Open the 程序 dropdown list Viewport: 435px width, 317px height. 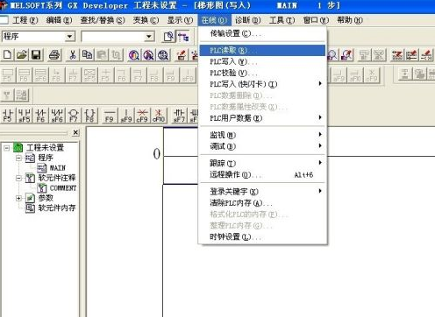coord(69,37)
